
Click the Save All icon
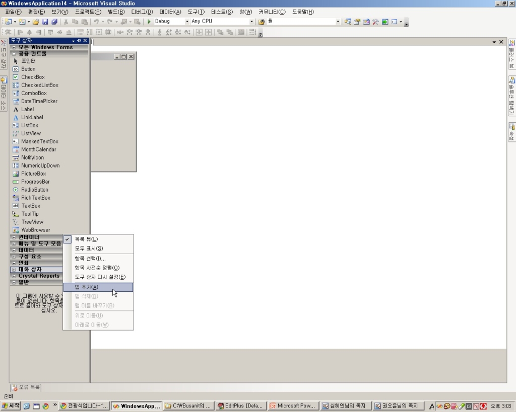54,22
